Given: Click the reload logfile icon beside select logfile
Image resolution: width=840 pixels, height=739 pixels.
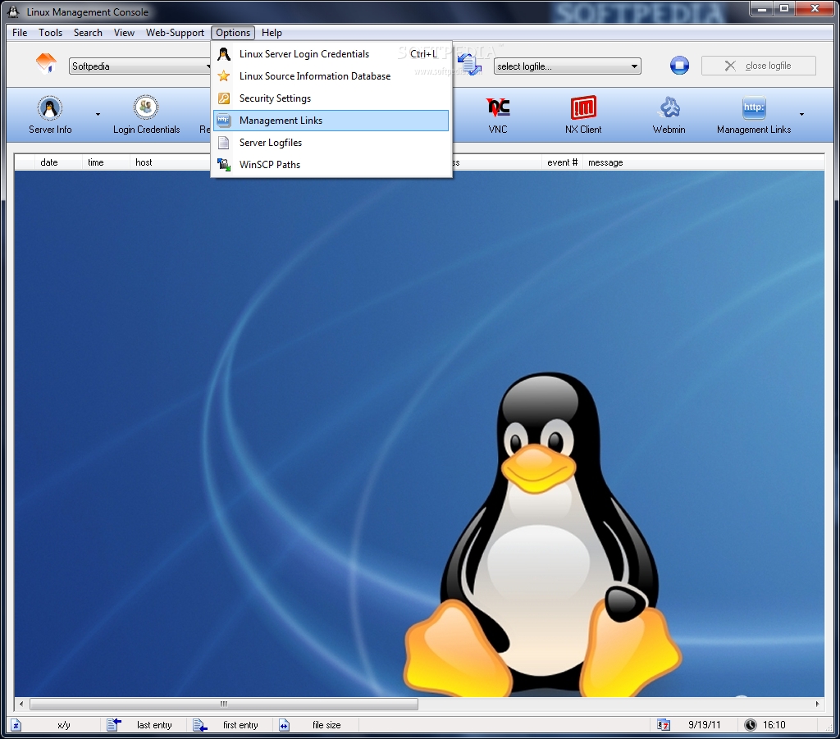Looking at the screenshot, I should click(470, 65).
